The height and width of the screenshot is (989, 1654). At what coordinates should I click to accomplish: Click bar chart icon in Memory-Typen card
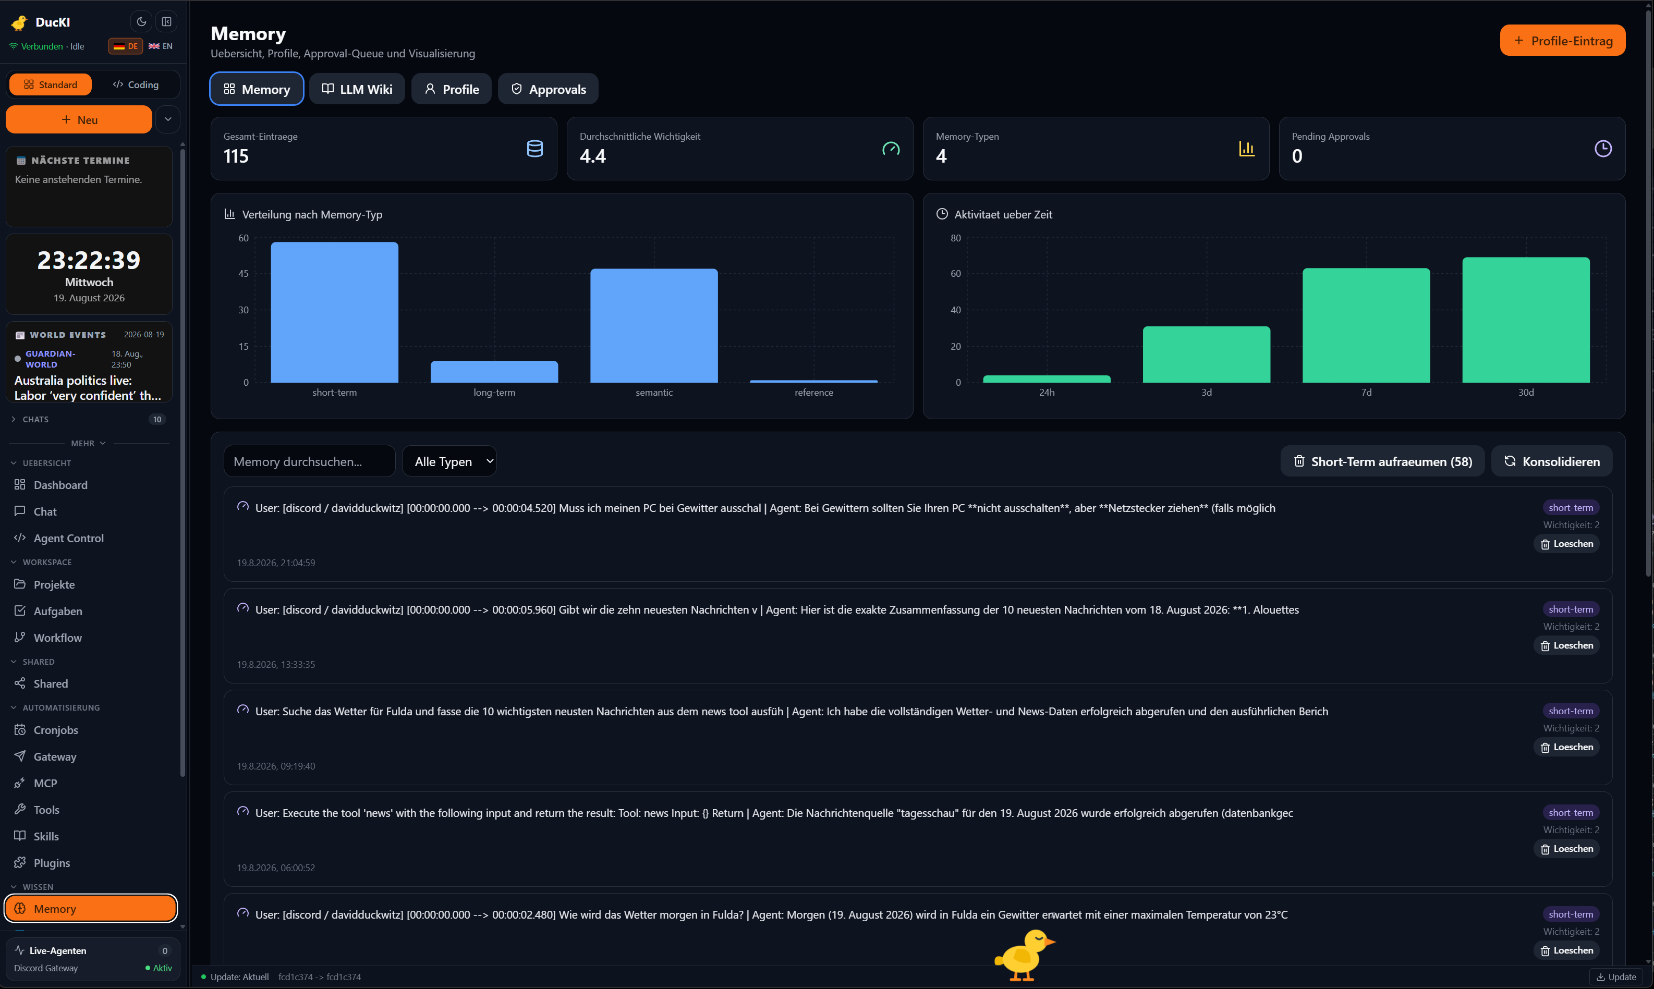pyautogui.click(x=1247, y=149)
